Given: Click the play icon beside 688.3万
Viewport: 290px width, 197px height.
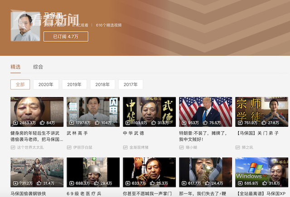Looking at the screenshot, I should click(x=72, y=183).
